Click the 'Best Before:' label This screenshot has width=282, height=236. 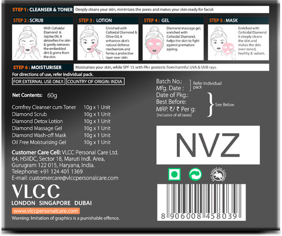tap(171, 102)
